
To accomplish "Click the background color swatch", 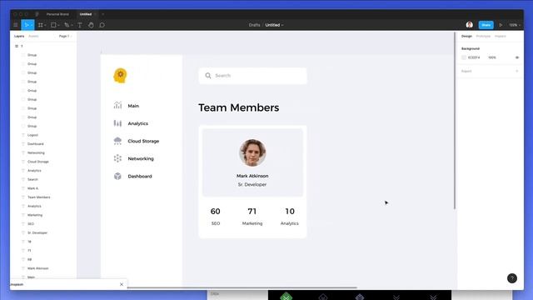I will [464, 57].
